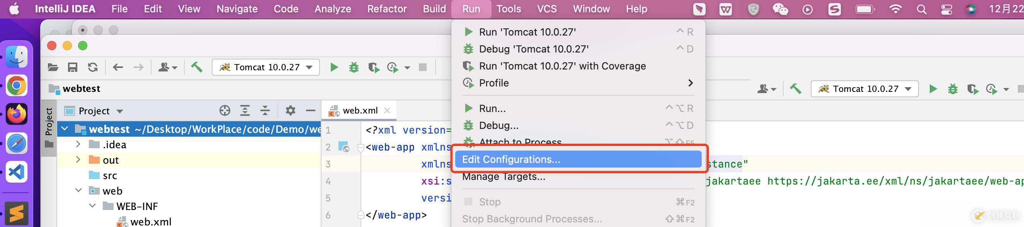
Task: Click the Profiler icon in left toolbar
Action: coord(392,68)
